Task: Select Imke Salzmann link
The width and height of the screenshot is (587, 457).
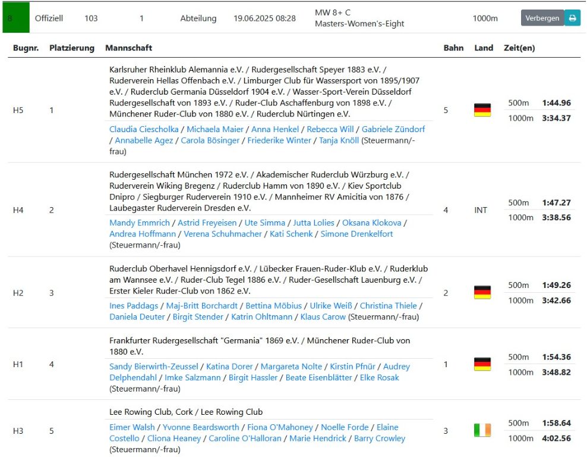Action: (193, 377)
